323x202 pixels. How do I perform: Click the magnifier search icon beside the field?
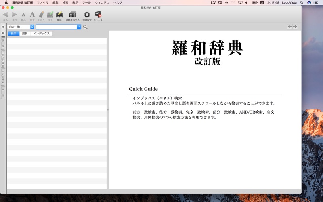coord(85,27)
